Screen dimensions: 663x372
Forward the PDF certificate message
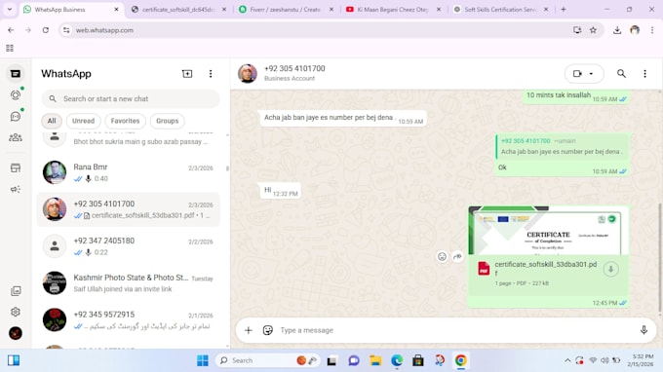[x=457, y=256]
